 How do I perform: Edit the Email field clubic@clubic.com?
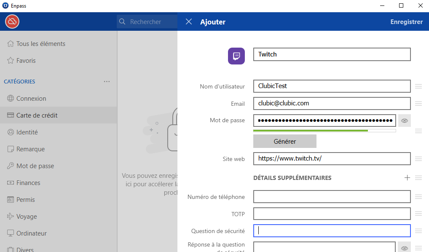tap(332, 103)
